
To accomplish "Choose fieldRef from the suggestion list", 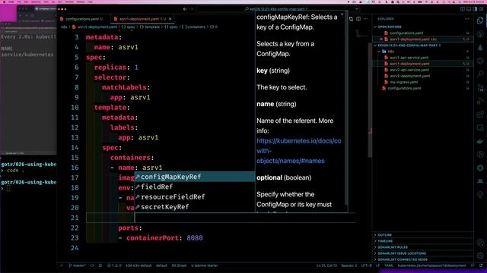I will click(195, 187).
